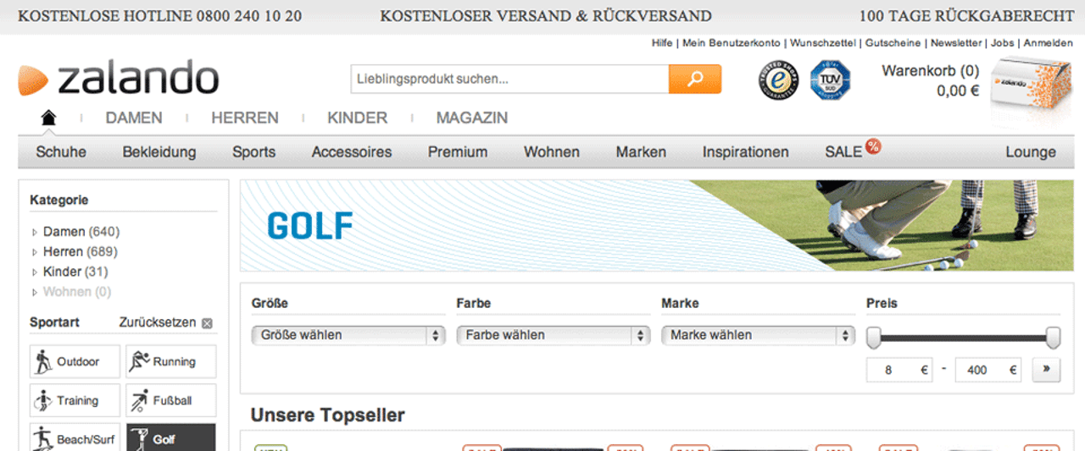Open the MAGAZIN top tab
Viewport: 1085px width, 451px height.
coord(472,118)
